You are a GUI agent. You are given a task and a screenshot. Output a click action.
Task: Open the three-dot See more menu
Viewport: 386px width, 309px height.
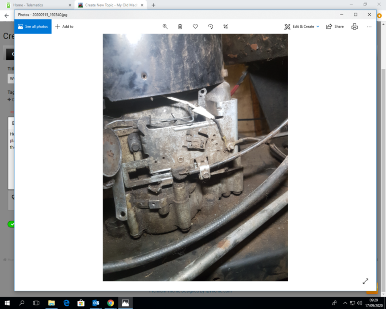pyautogui.click(x=369, y=27)
